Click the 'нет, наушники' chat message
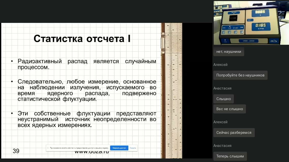The height and width of the screenshot is (162, 289). click(x=229, y=52)
